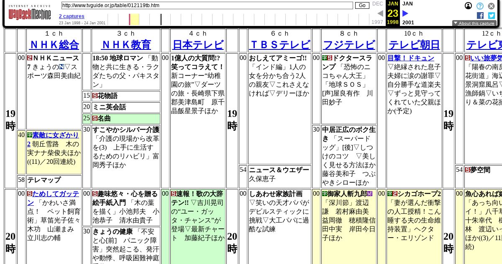Click the '中居正広のボク 生き' program title

349,134
